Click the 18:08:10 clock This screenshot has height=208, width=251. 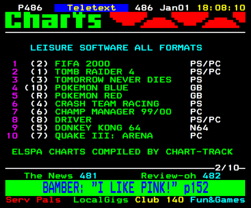[x=221, y=8]
